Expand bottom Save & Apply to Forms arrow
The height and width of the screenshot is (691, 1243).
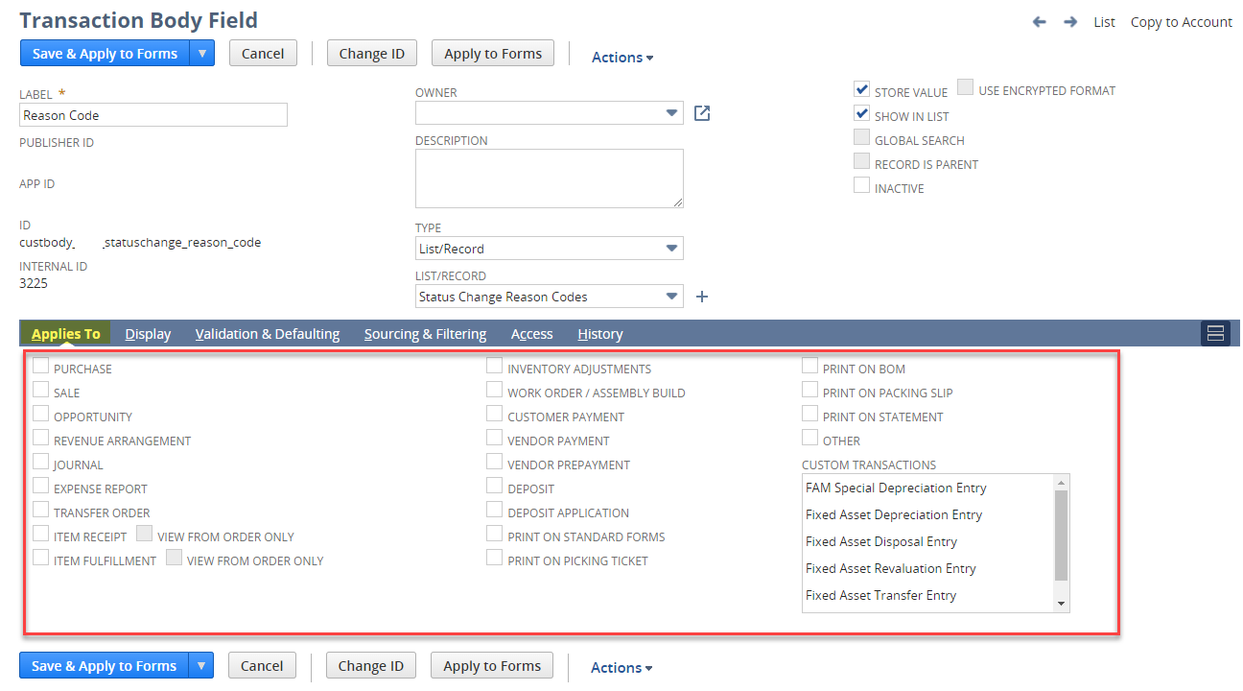click(x=200, y=665)
